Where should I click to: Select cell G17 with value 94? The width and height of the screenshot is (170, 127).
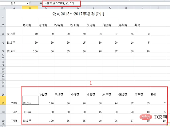pos(110,101)
